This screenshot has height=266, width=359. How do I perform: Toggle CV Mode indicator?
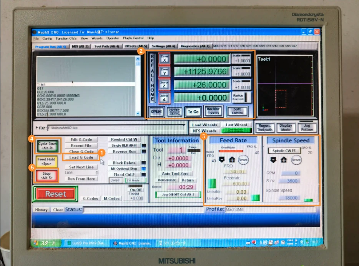[x=136, y=180]
